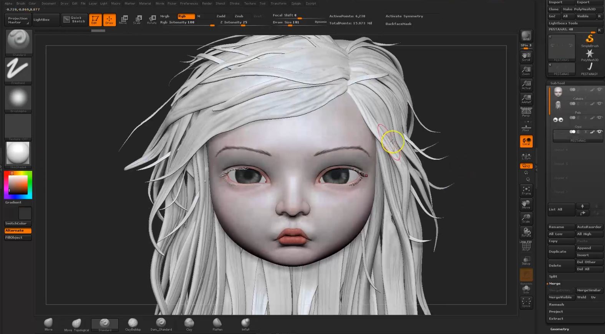This screenshot has height=334, width=605.
Task: Open the Preferences menu
Action: pyautogui.click(x=189, y=3)
